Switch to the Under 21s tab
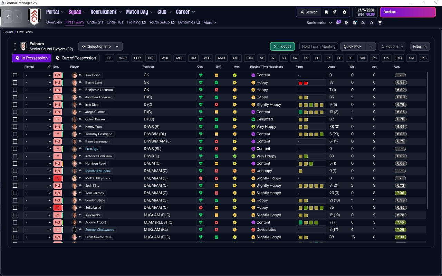 95,22
